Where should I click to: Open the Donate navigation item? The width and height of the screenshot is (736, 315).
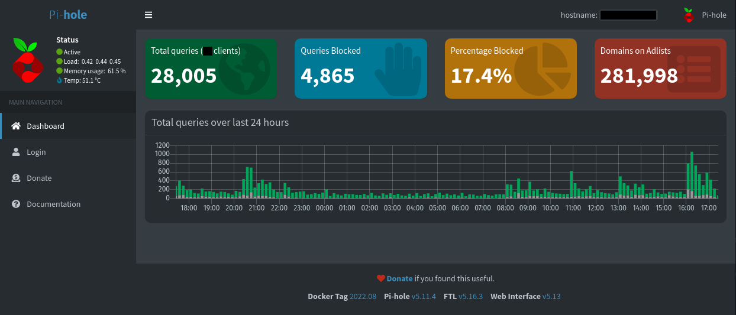(68, 178)
